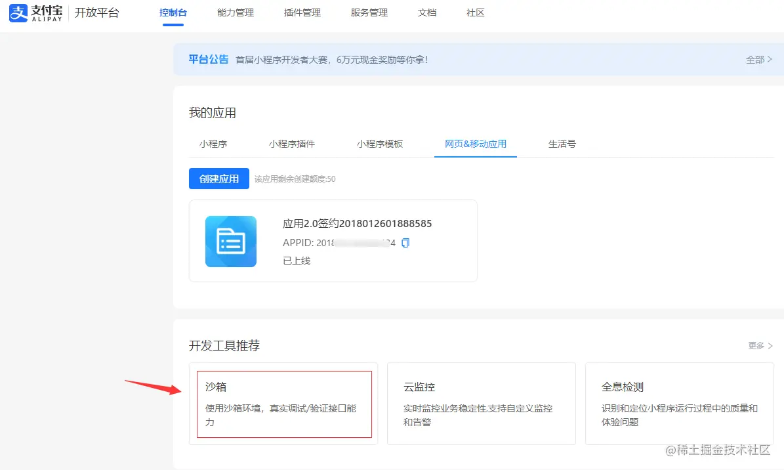
Task: Open the 控制台 nav tab
Action: pos(173,12)
